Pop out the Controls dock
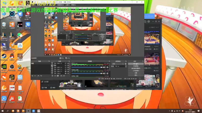 (x=143, y=61)
